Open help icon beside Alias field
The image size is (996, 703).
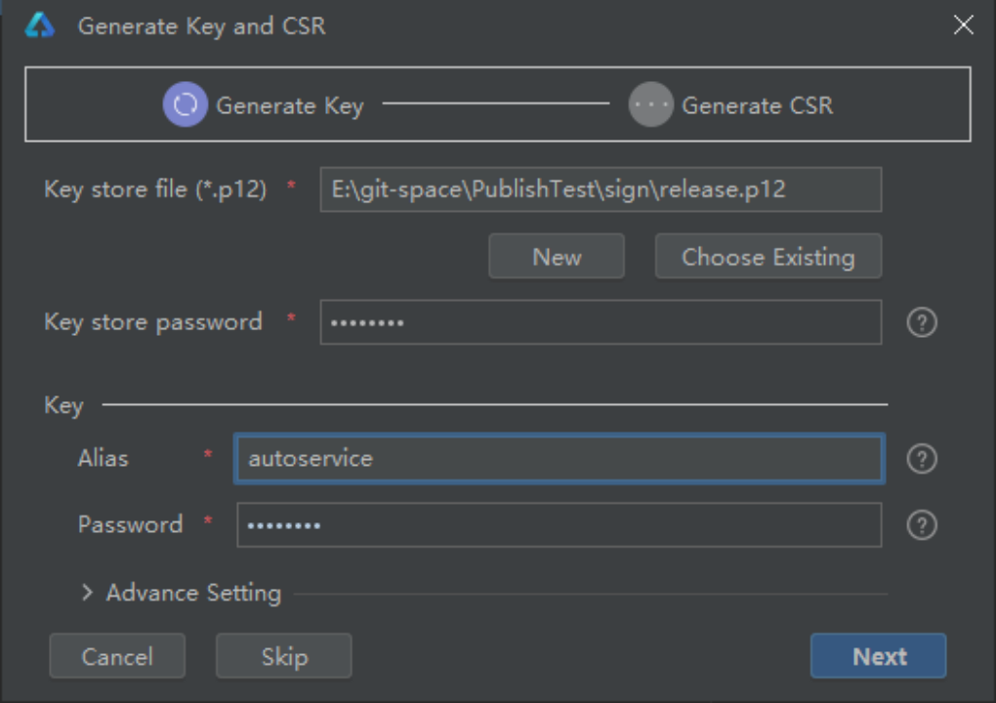click(922, 459)
